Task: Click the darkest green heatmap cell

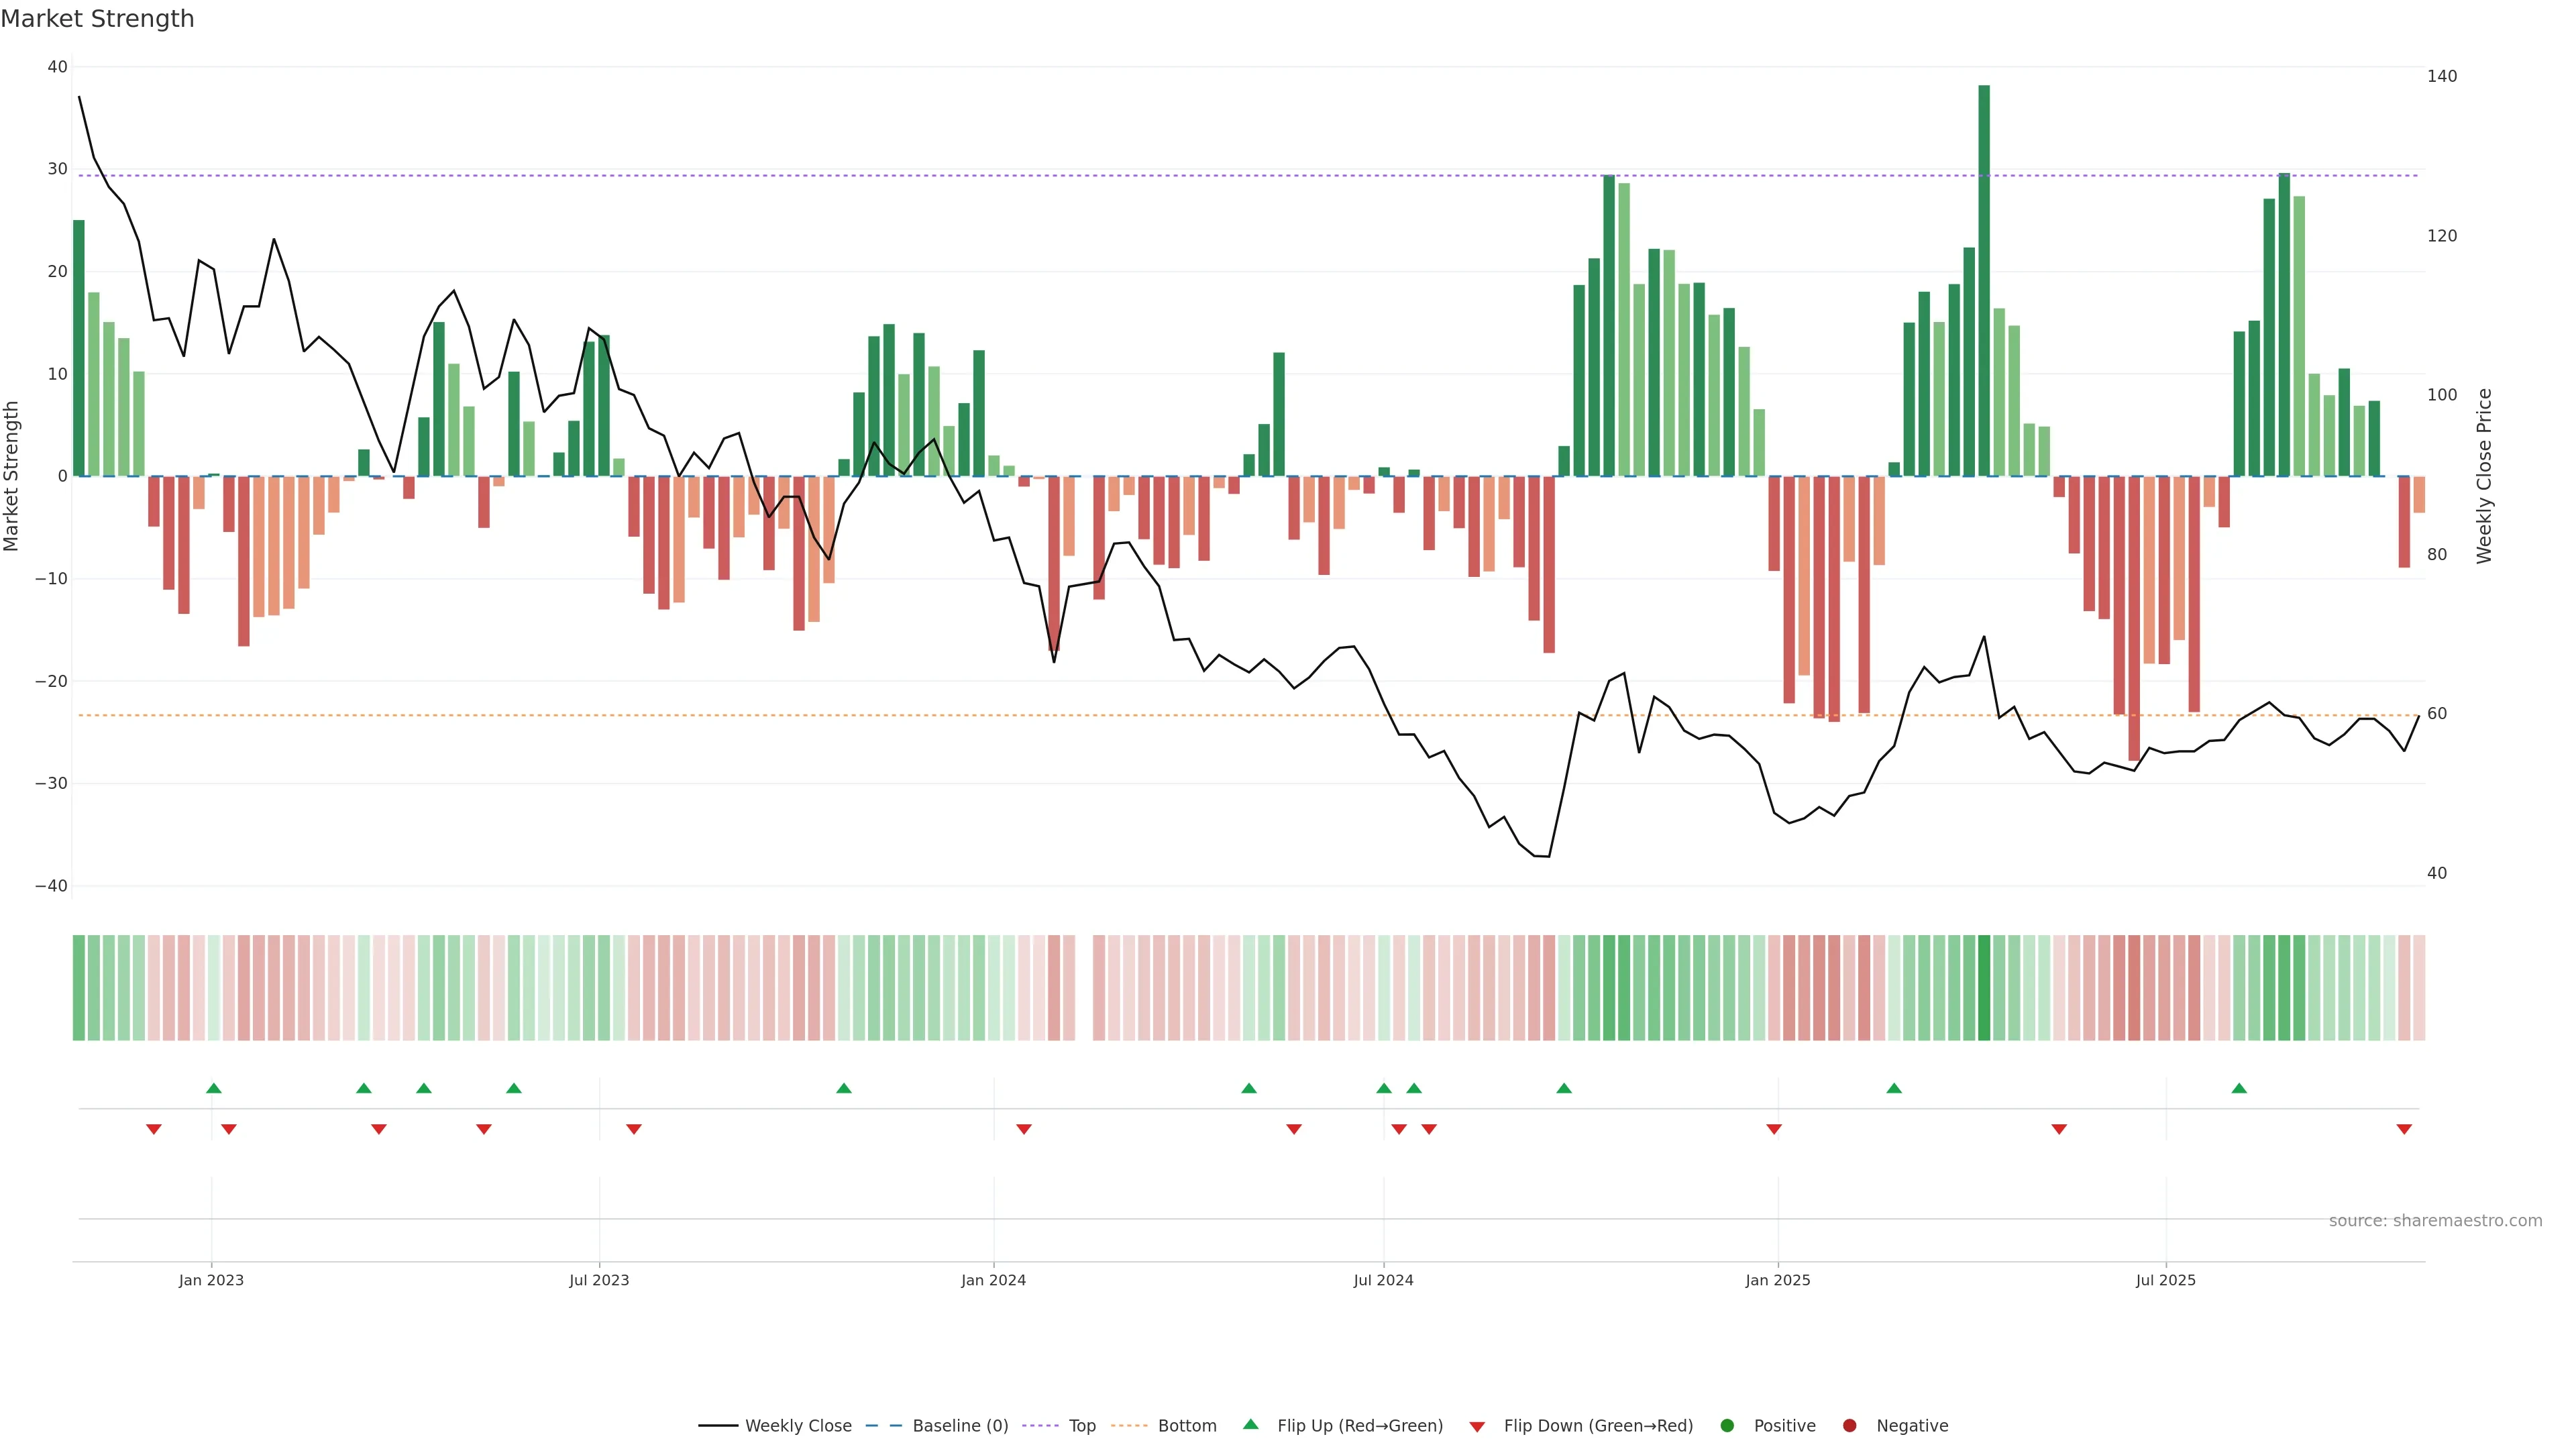Action: click(1984, 988)
